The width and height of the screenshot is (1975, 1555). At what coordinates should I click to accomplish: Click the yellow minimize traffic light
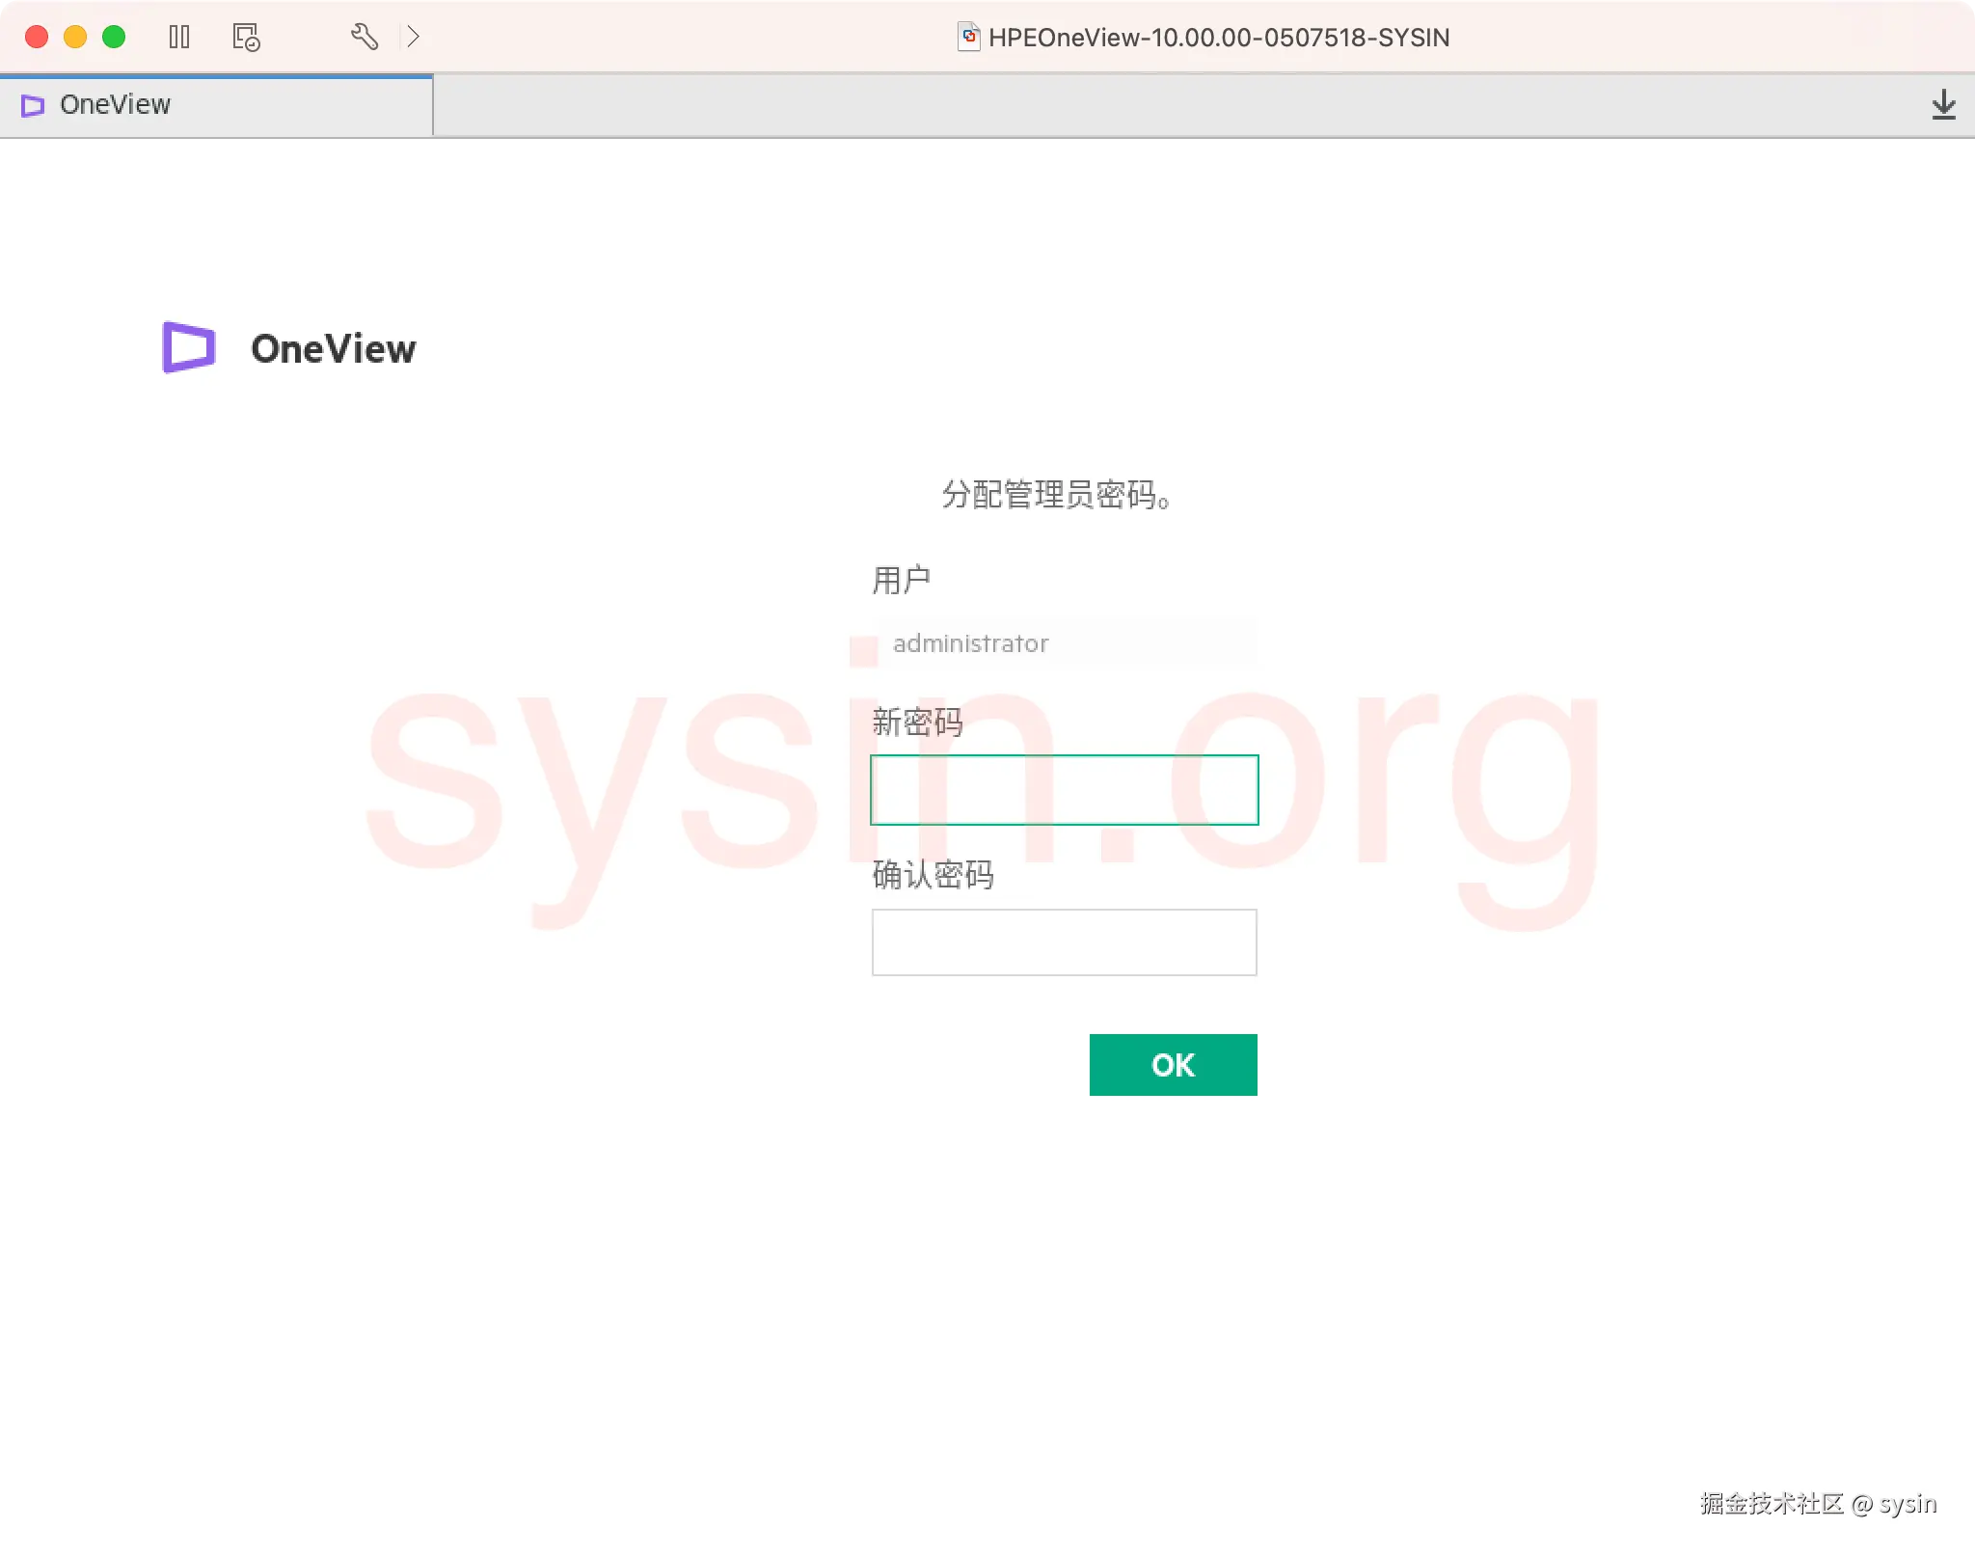tap(76, 37)
